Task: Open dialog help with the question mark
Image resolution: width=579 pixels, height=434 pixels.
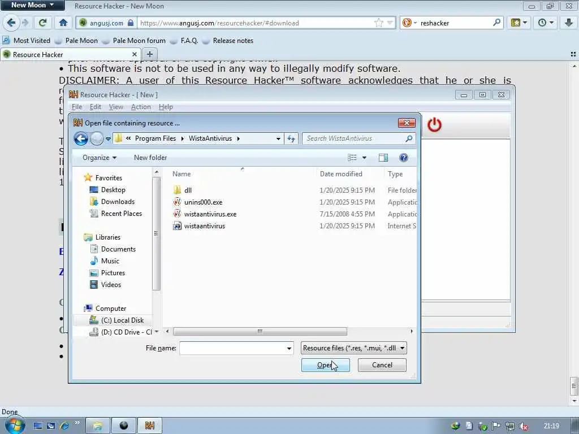Action: [x=404, y=158]
